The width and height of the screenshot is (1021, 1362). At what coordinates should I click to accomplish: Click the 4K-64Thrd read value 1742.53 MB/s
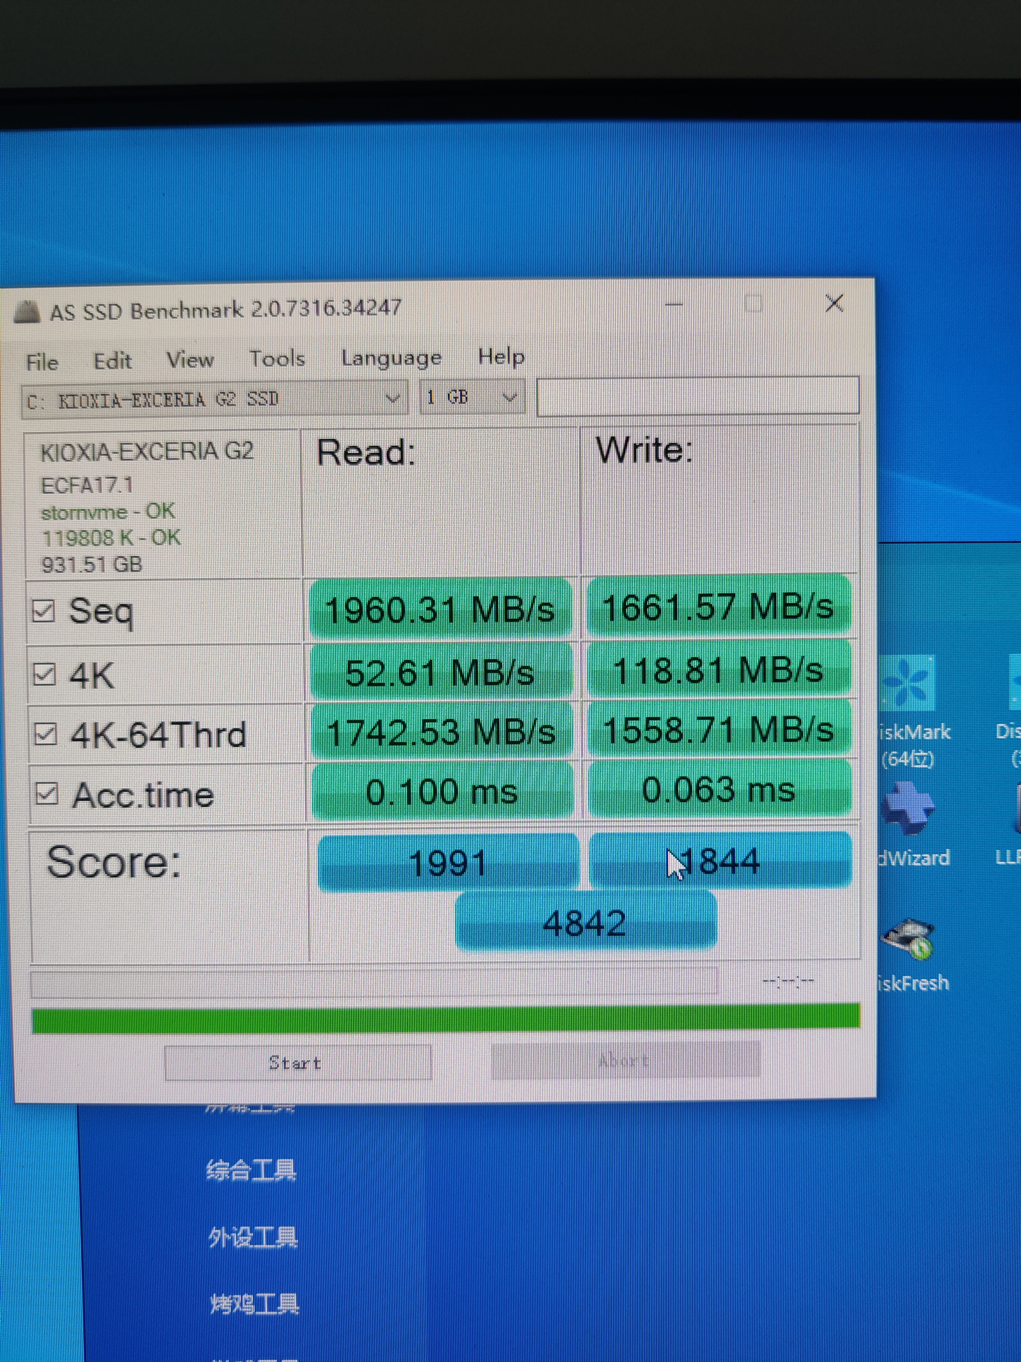point(442,732)
